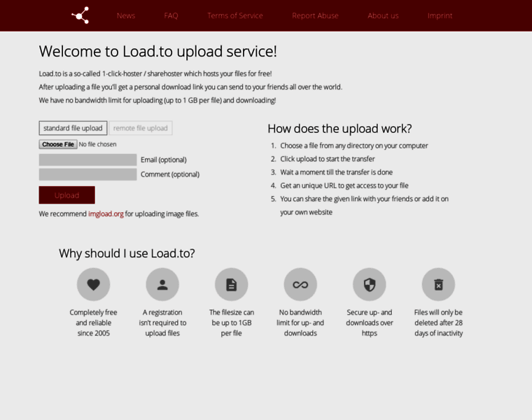The height and width of the screenshot is (420, 532).
Task: Visit the About us page
Action: 383,15
